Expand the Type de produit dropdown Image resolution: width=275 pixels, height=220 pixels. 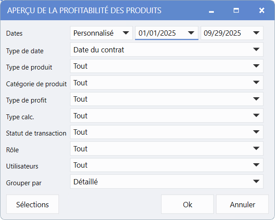[256, 66]
